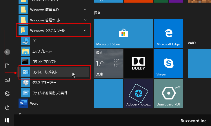Click the Windows 簡単操作 folder icon
Image resolution: width=211 pixels, height=126 pixels.
23,10
